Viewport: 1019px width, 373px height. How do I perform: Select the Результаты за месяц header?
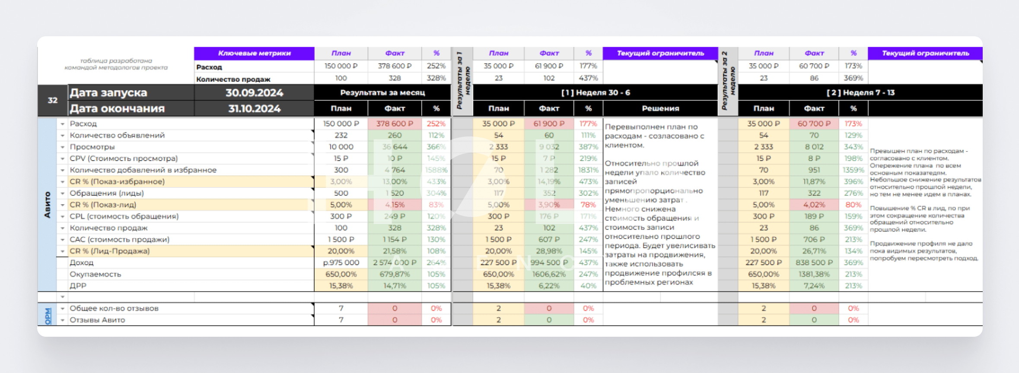(x=382, y=92)
